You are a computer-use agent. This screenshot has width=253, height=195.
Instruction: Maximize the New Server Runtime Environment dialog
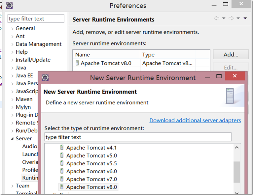point(219,76)
